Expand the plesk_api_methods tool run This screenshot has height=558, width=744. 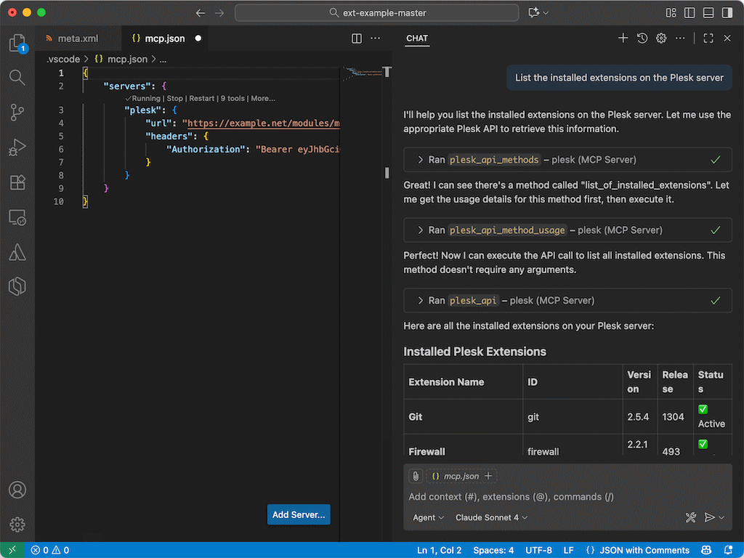tap(420, 160)
